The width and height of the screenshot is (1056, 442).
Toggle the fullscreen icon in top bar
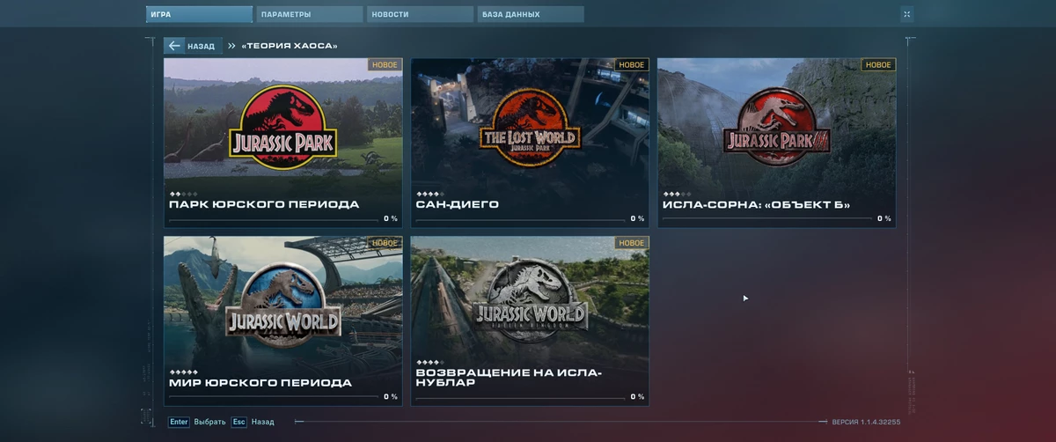point(906,14)
